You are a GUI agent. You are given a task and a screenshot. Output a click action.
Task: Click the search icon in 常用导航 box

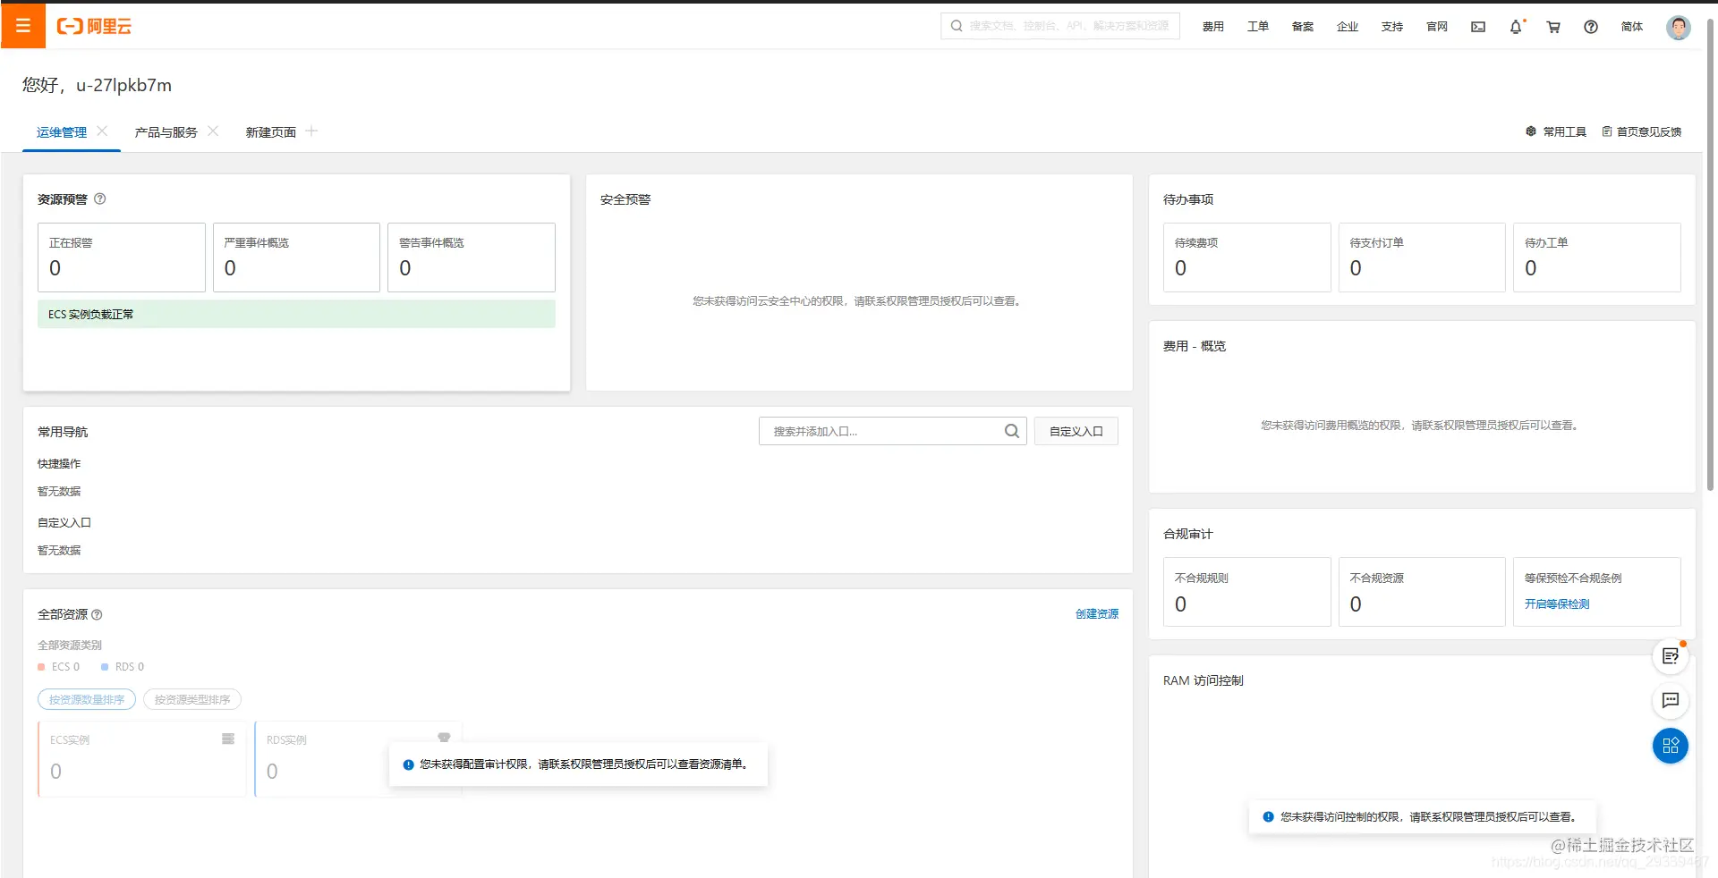click(1012, 431)
